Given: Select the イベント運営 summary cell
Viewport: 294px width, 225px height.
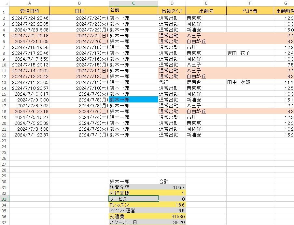Looking at the screenshot, I should coord(133,211).
